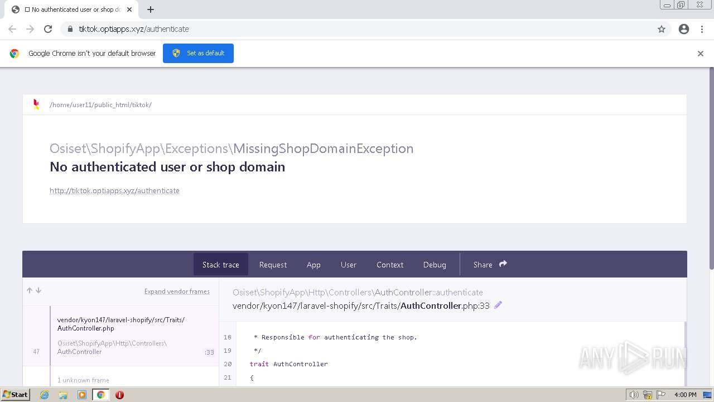
Task: Click the Action Center flag icon
Action: (x=661, y=395)
